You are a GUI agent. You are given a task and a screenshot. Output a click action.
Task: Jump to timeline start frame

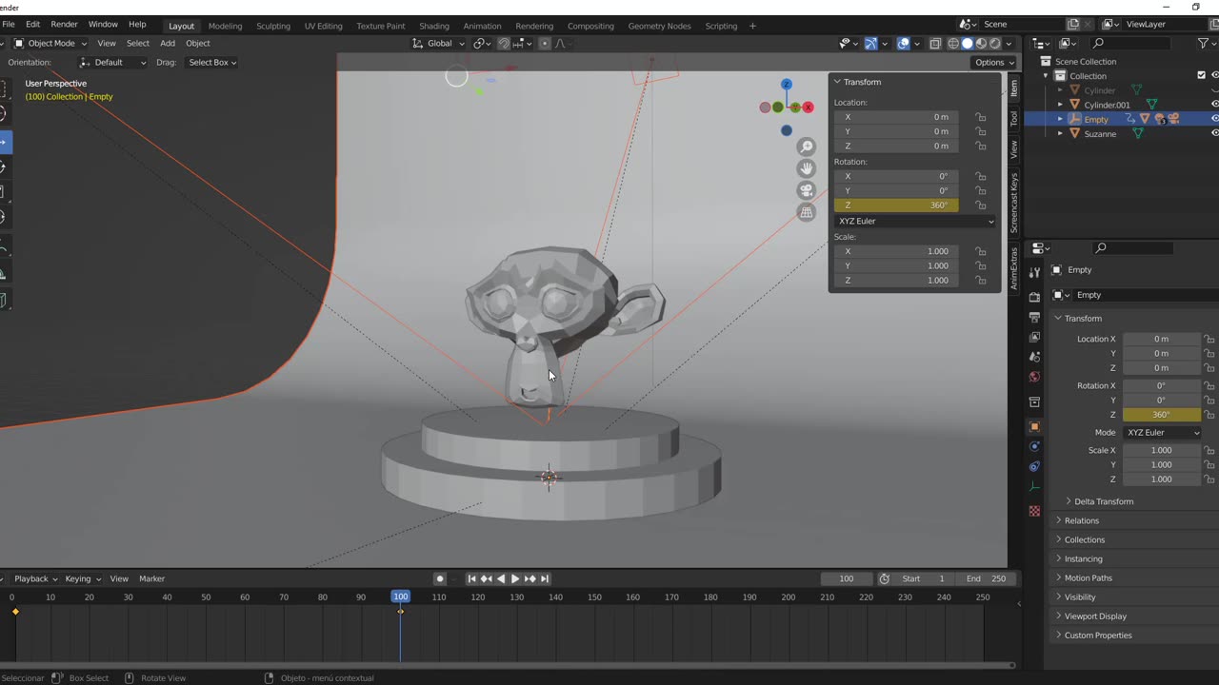471,578
